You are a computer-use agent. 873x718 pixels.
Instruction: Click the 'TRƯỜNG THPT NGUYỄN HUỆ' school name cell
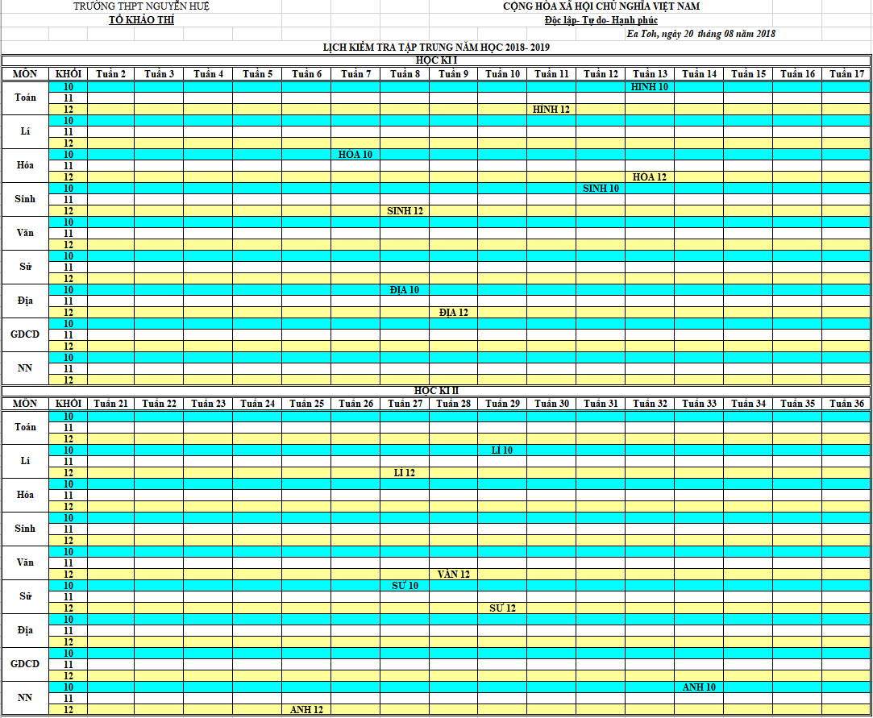(x=141, y=6)
